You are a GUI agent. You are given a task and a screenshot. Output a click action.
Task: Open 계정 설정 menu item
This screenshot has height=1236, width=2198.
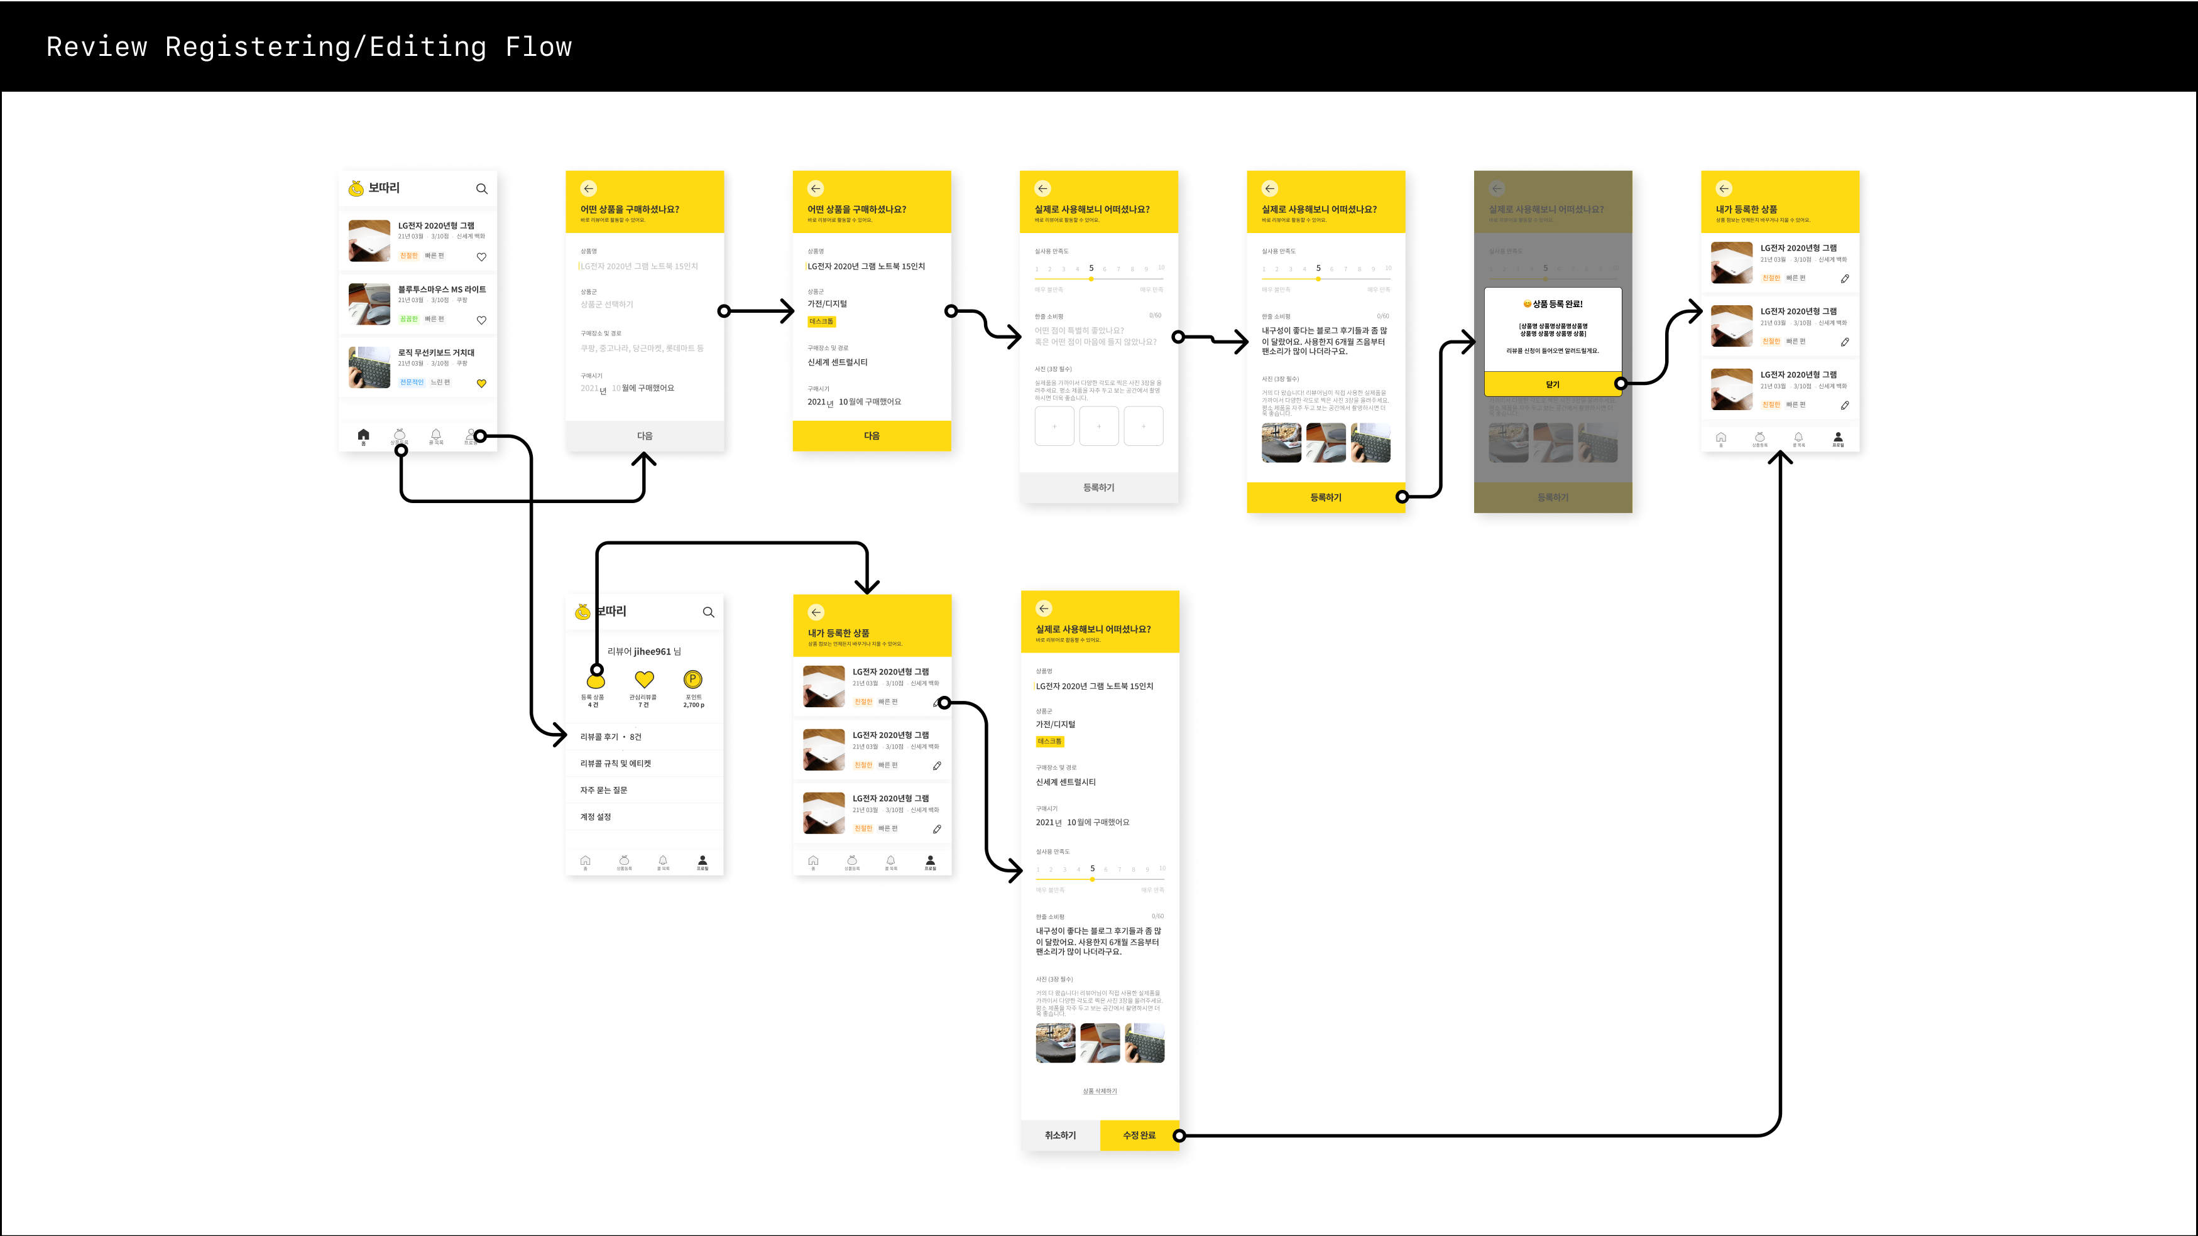coord(596,816)
